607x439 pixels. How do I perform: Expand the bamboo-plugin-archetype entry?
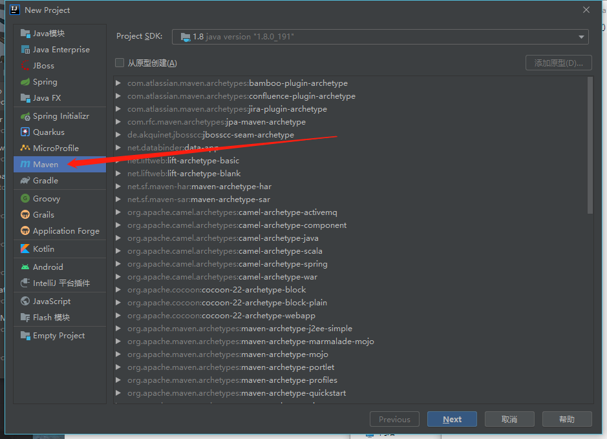118,83
